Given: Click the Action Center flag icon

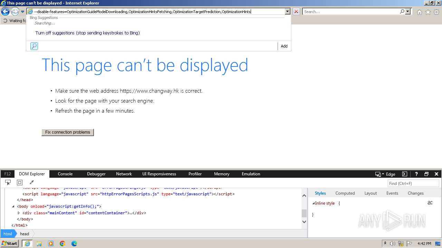Looking at the screenshot, I should point(409,244).
